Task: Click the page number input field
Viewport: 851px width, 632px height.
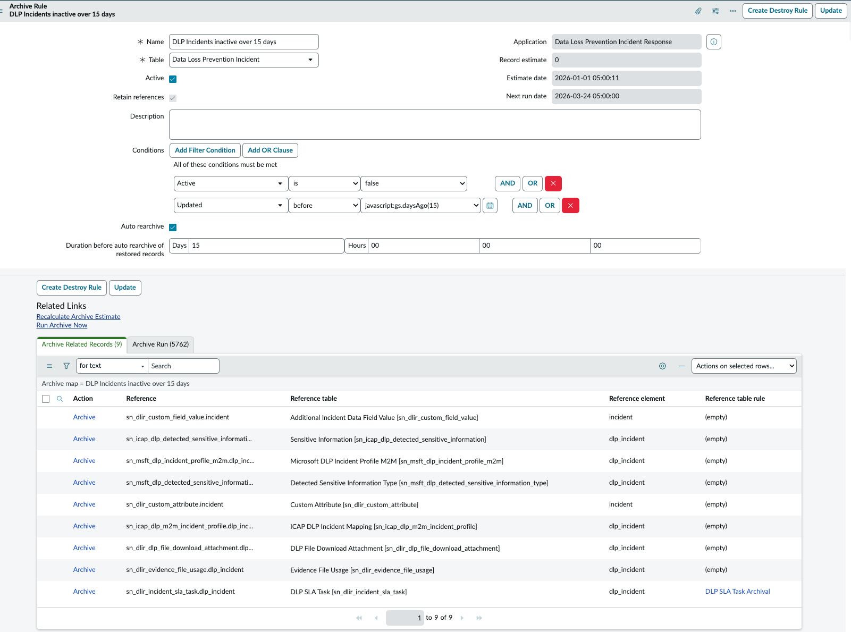Action: (x=405, y=618)
